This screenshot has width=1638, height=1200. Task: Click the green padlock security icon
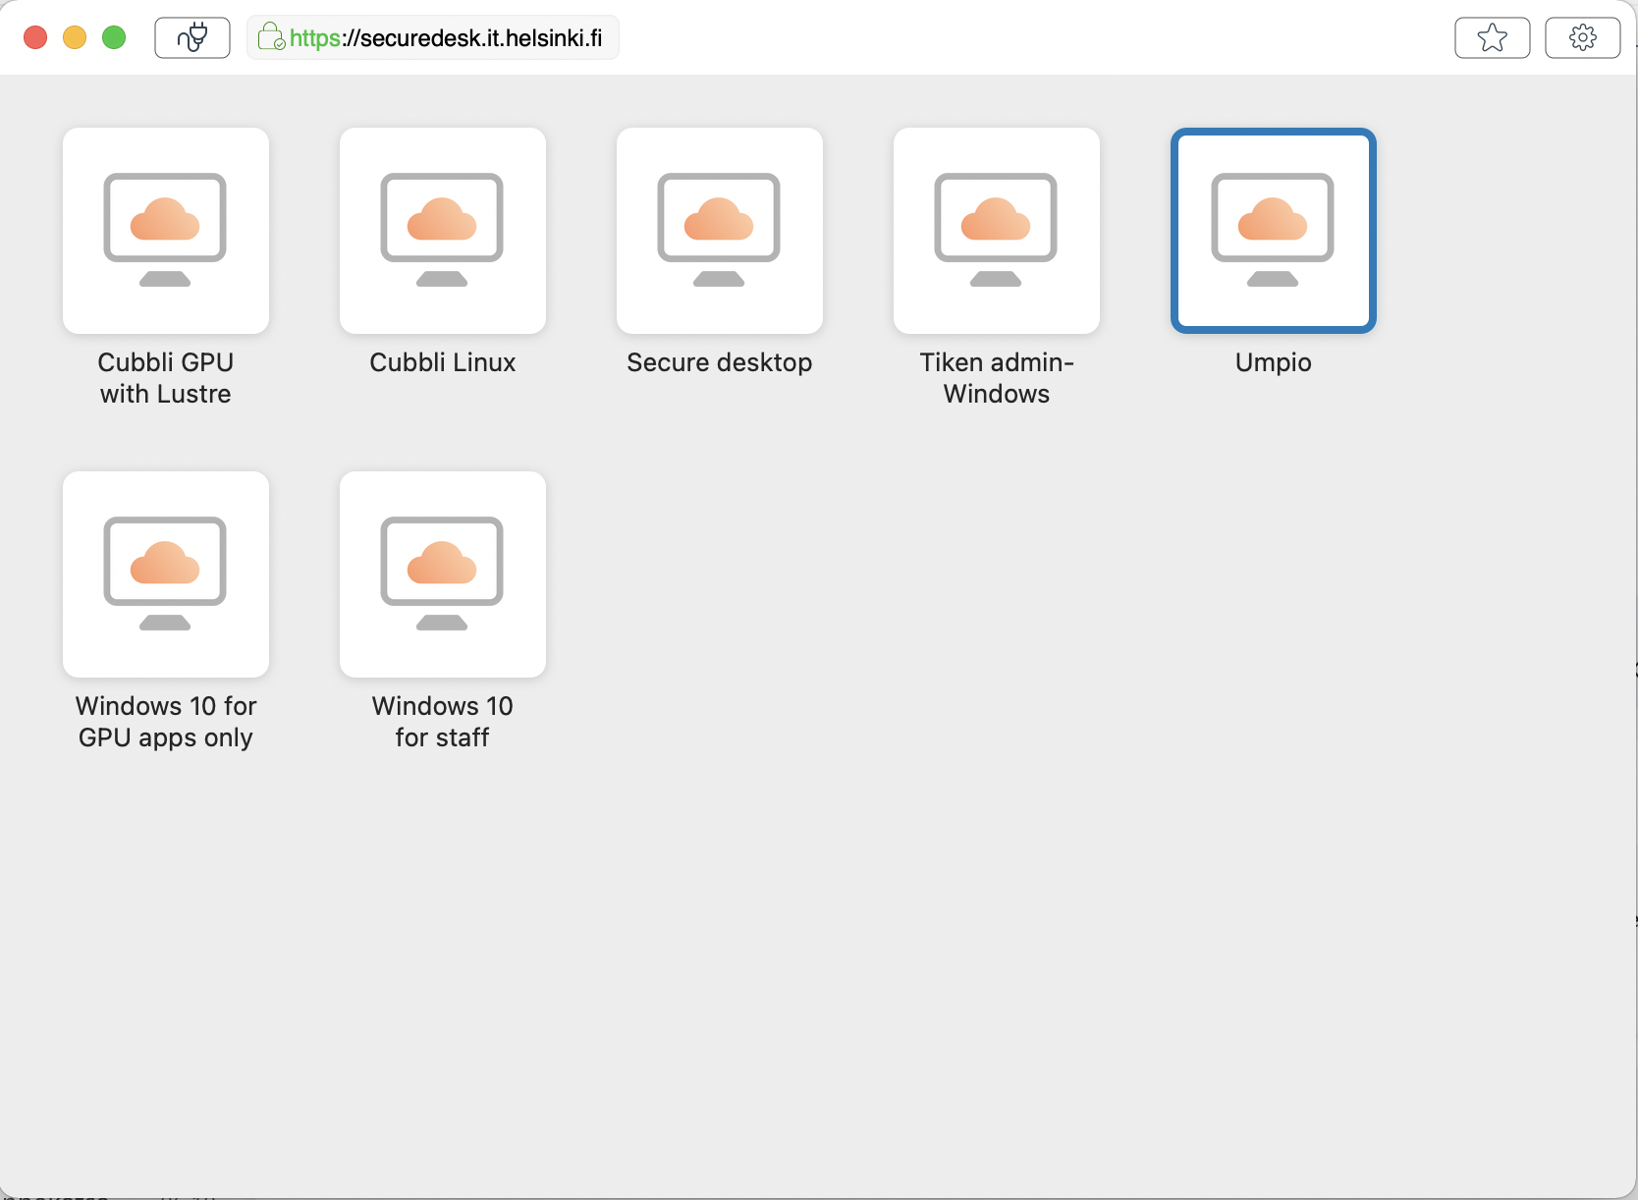coord(271,37)
